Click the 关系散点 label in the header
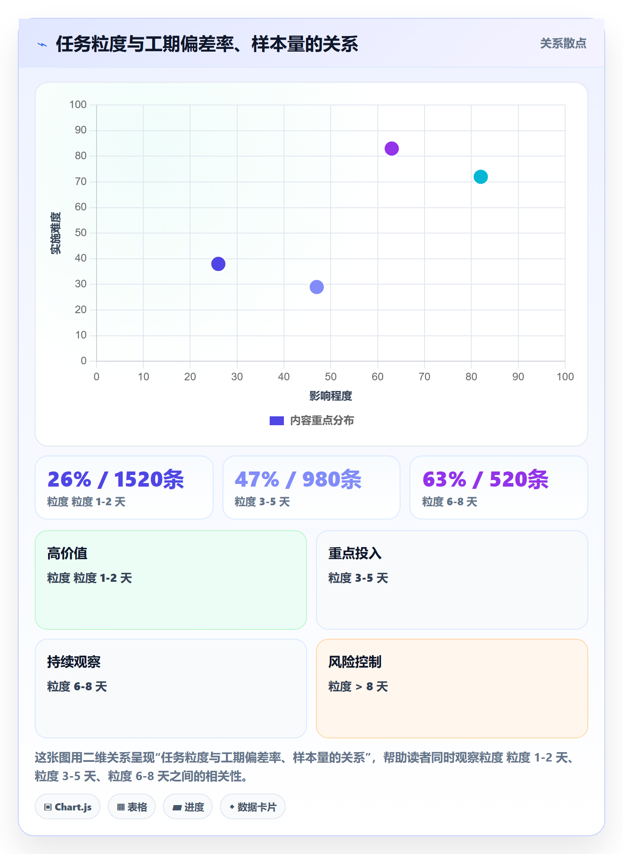This screenshot has width=623, height=854. point(563,44)
